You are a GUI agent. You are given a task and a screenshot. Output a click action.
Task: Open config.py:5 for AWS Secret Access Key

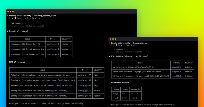point(53,49)
